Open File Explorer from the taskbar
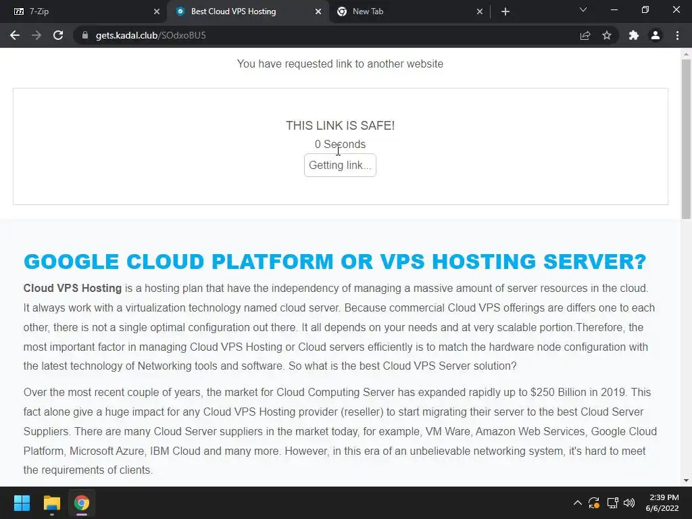Image resolution: width=692 pixels, height=519 pixels. (x=51, y=503)
